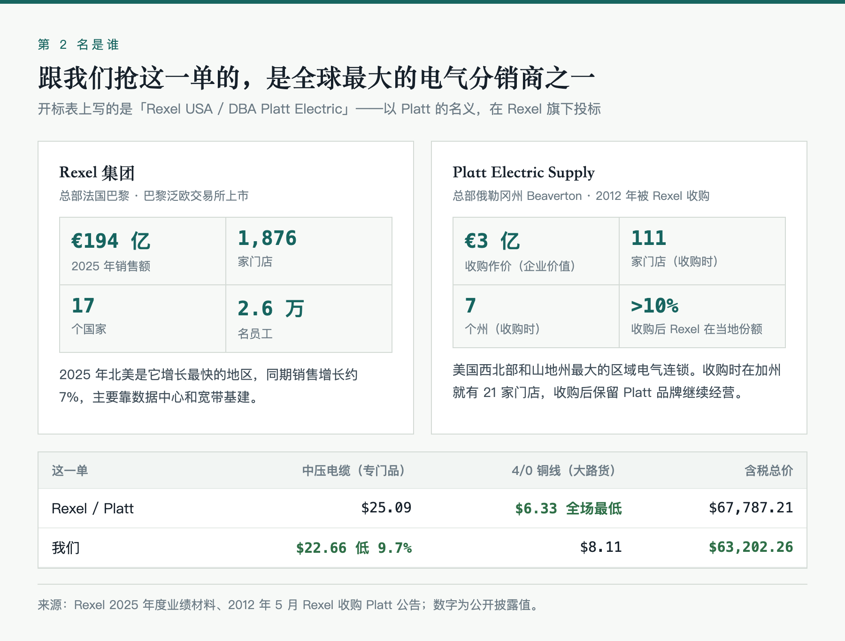The height and width of the screenshot is (641, 845).
Task: Click the '个州（收购时）' label
Action: pyautogui.click(x=502, y=329)
